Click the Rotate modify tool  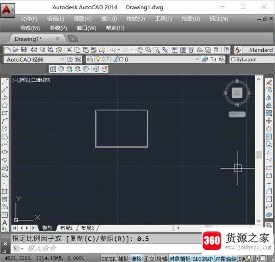coord(269,129)
